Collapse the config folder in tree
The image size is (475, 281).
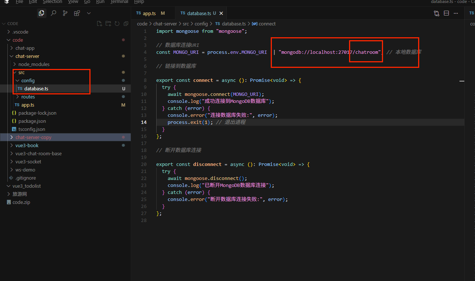[x=28, y=80]
